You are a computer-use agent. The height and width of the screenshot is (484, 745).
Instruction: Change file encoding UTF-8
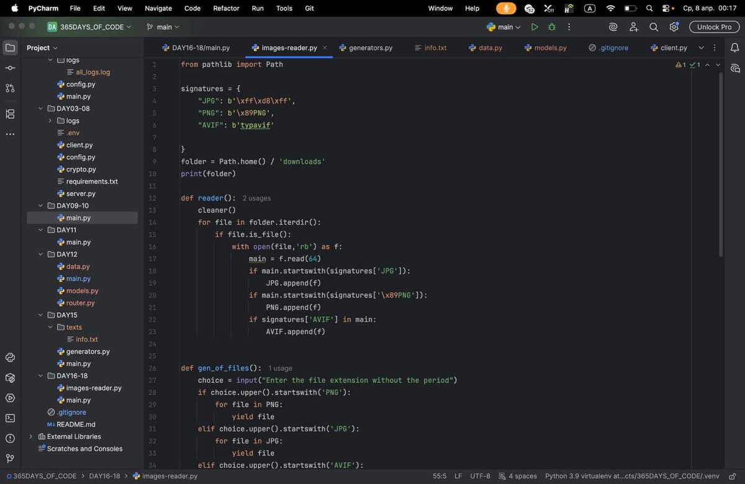(x=480, y=476)
